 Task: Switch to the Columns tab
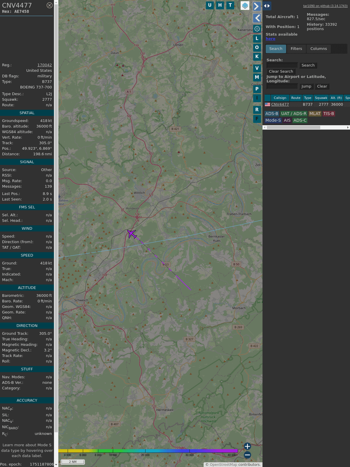pos(318,49)
